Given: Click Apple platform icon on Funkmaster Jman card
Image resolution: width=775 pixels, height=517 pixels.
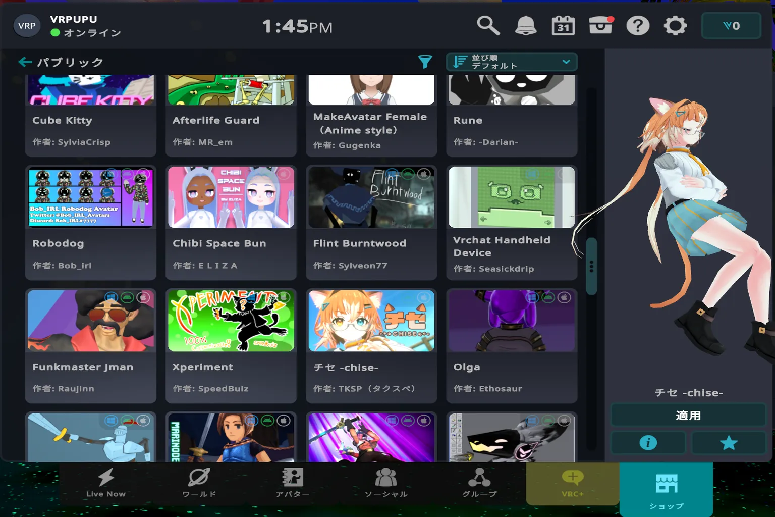Looking at the screenshot, I should click(x=143, y=297).
